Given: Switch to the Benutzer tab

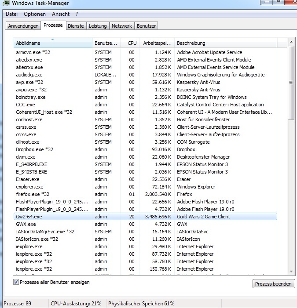Looking at the screenshot, I should click(146, 26).
